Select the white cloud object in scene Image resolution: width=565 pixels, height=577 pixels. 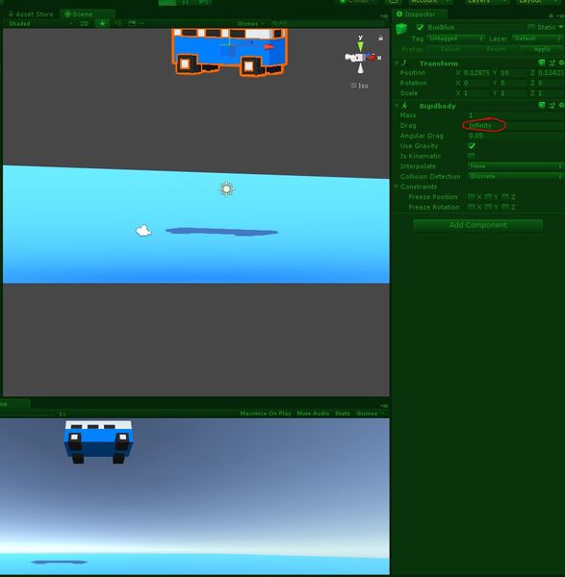point(143,231)
